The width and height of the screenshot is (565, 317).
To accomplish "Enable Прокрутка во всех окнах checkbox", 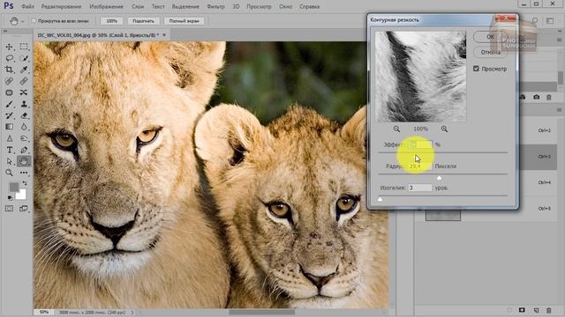I will (34, 21).
